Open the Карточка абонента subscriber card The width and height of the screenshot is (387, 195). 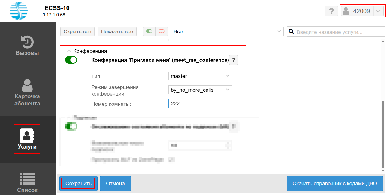[27, 93]
